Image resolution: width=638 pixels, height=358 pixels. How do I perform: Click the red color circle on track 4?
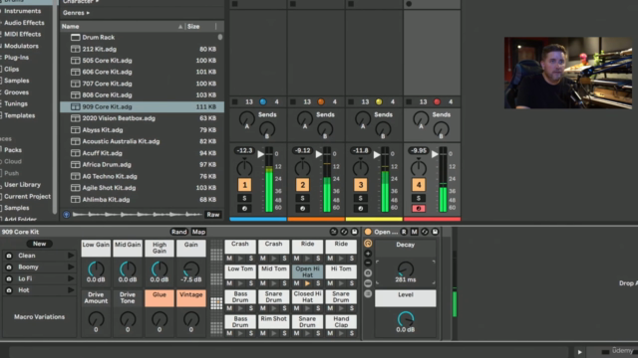[437, 101]
